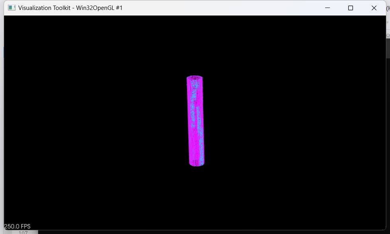390x234 pixels.
Task: Click the 250.0 FPS counter text
Action: pyautogui.click(x=17, y=226)
